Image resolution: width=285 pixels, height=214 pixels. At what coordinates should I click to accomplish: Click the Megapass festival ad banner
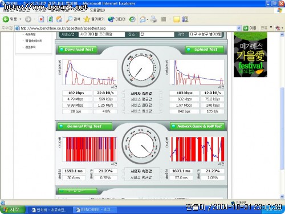click(x=250, y=54)
